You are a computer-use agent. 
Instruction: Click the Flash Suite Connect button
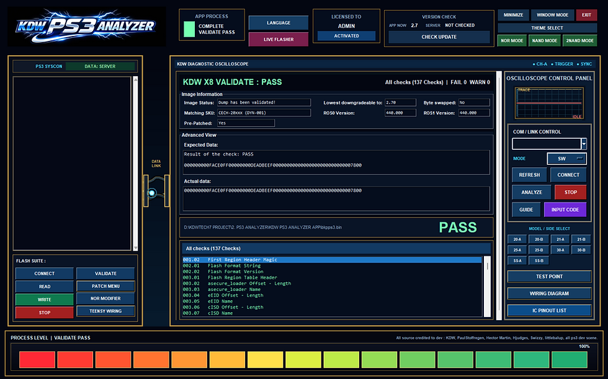click(x=44, y=274)
